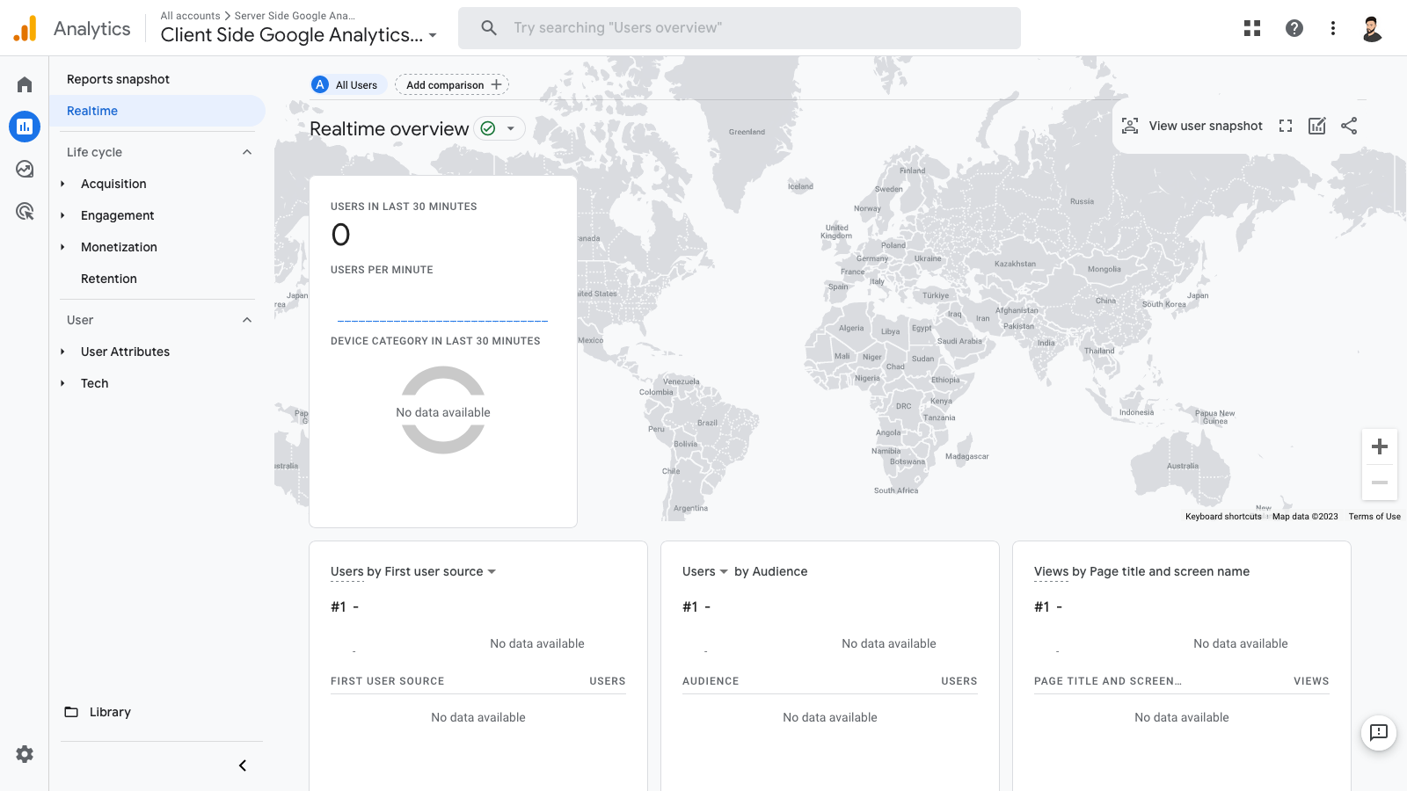The image size is (1407, 791).
Task: Click Add comparison button
Action: point(452,84)
